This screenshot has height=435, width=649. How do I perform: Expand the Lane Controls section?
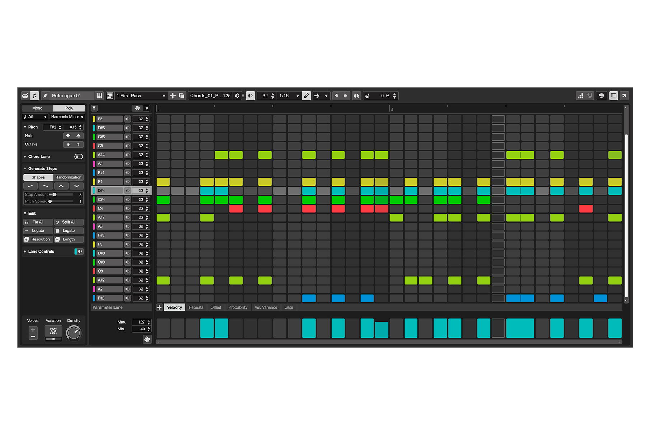(x=25, y=252)
